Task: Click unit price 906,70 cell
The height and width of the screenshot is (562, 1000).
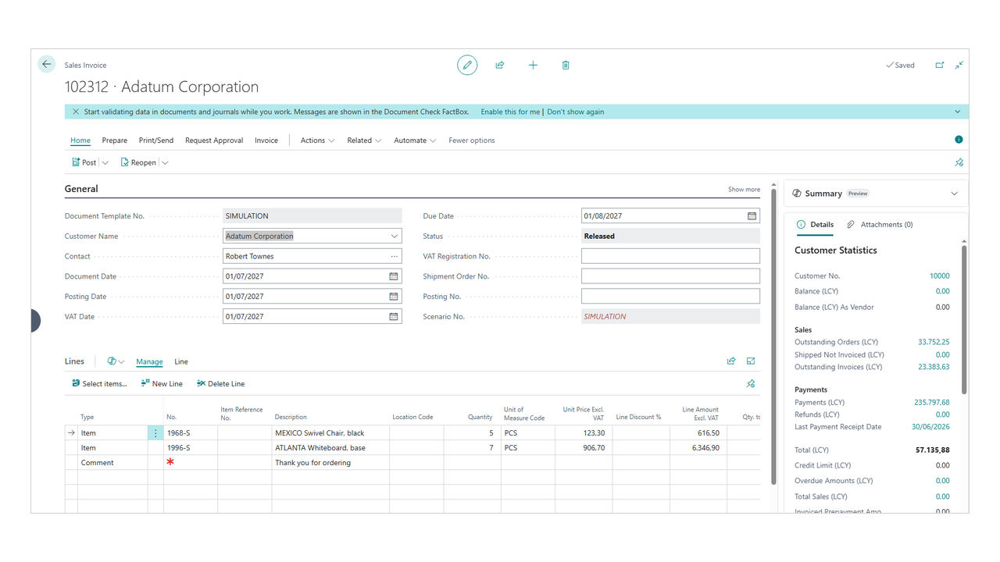Action: point(583,448)
